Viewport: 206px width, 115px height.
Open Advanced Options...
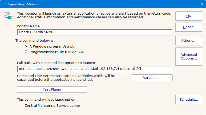[188, 56]
